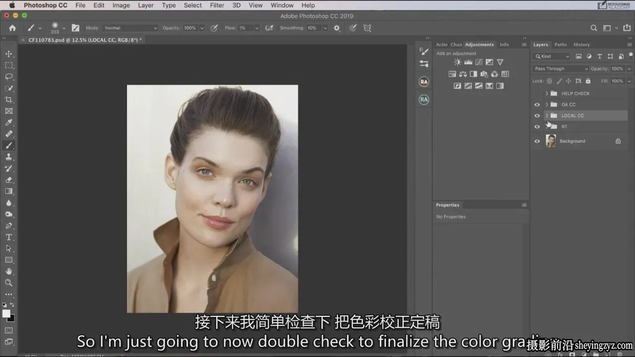Go to the Home screen

click(x=12, y=28)
